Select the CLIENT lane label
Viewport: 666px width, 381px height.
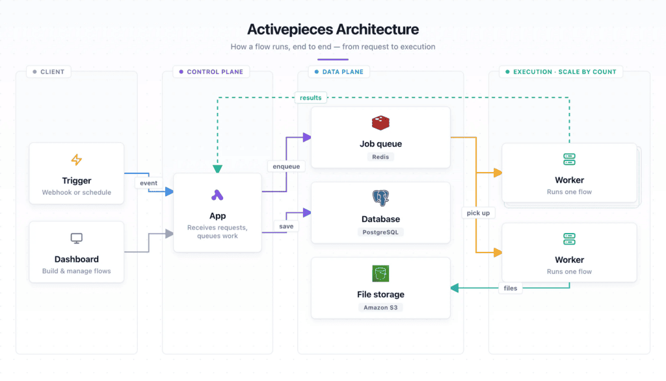pos(48,71)
